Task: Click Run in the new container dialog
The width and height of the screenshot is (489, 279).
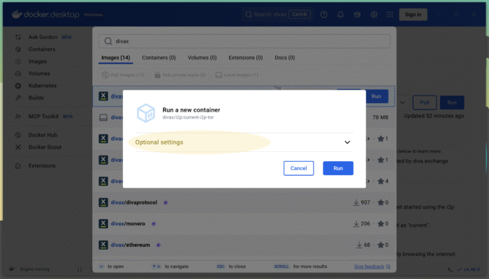Action: point(338,168)
